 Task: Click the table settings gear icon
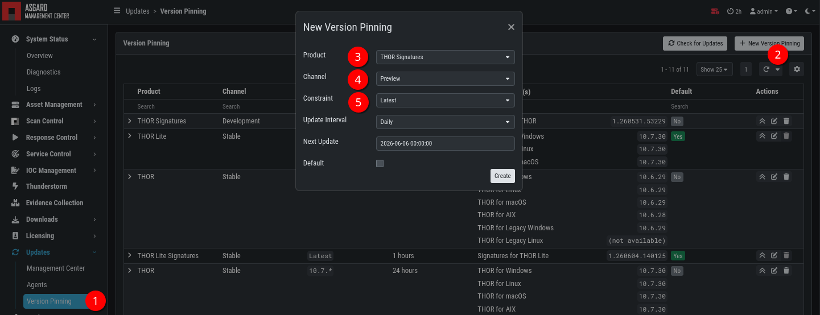[x=797, y=69]
